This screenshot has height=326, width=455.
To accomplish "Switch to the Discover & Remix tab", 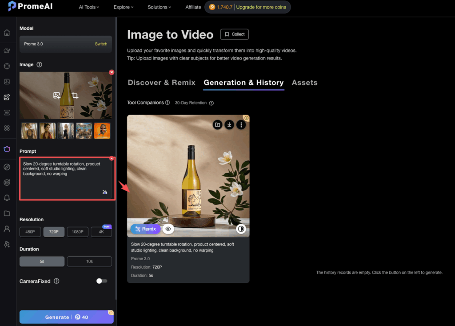I will click(x=162, y=83).
